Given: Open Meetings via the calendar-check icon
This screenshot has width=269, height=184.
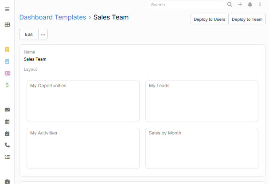Looking at the screenshot, I should tap(7, 133).
